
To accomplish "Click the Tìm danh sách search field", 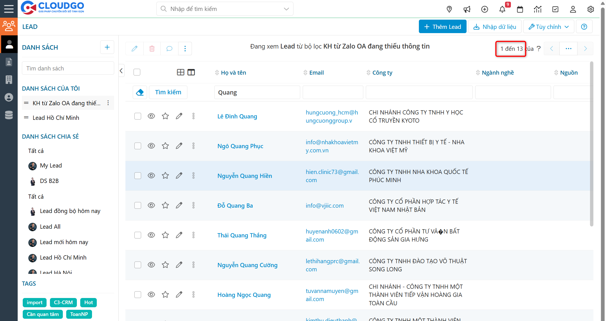I will [x=68, y=68].
